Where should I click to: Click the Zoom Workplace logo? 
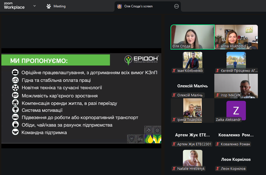point(14,6)
